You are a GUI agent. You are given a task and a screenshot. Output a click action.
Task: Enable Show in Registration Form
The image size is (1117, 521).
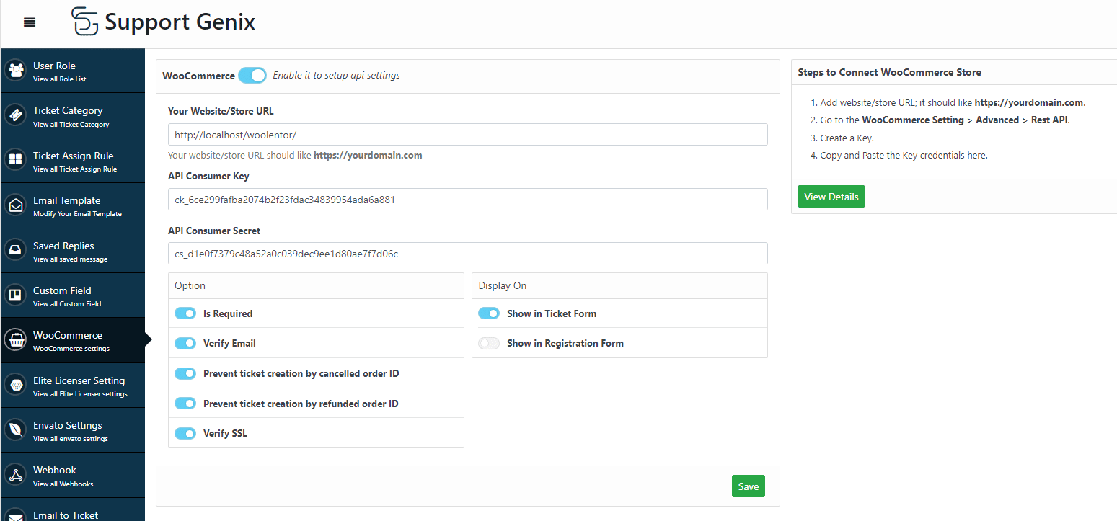[489, 343]
